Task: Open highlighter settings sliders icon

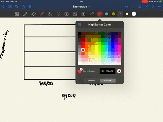Action: pos(80,24)
